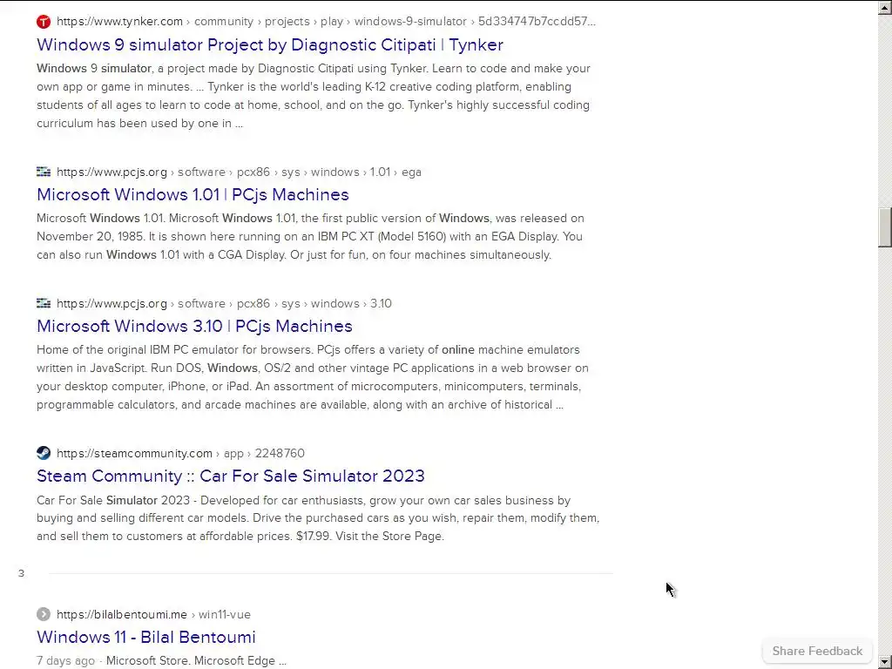Viewport: 892px width, 669px height.
Task: Open Steam Community Car For Sale Simulator link
Action: 230,476
